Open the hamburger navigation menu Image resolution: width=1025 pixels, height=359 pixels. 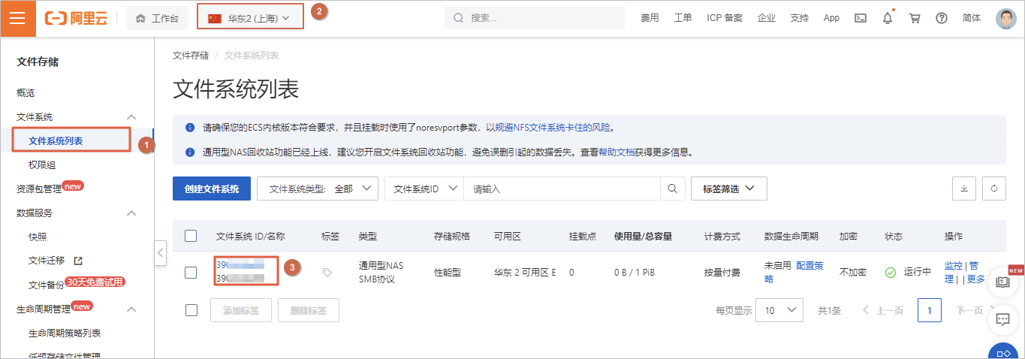click(x=18, y=19)
